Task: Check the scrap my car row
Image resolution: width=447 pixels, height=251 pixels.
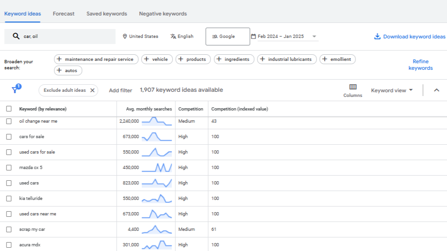Action: click(x=9, y=229)
